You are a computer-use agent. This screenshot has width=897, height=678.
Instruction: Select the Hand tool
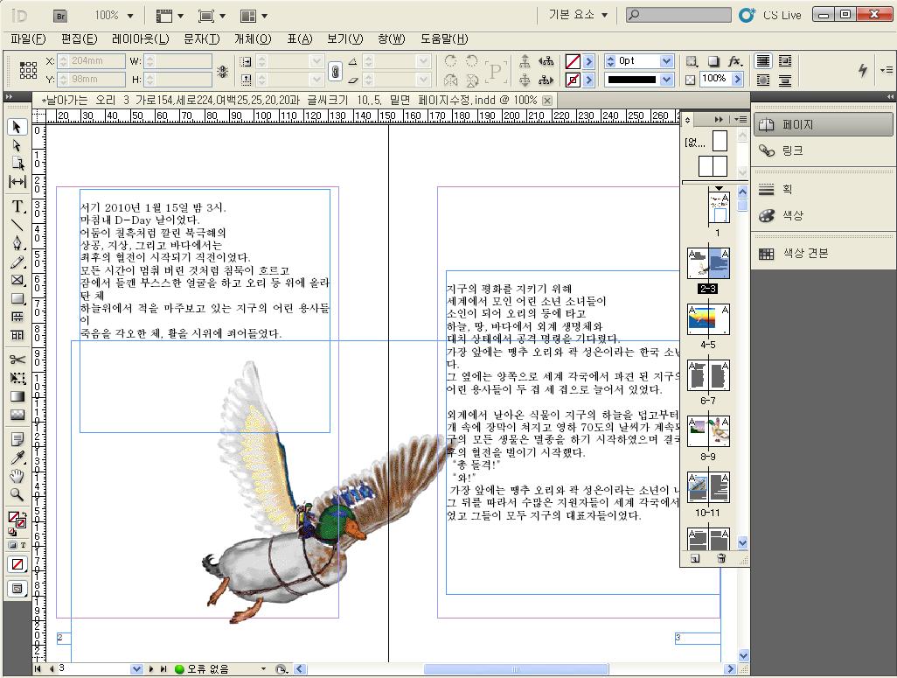click(17, 476)
